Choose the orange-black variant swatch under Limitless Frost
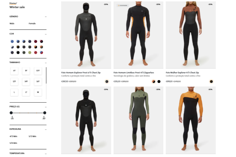The width and height of the screenshot is (236, 157). pyautogui.click(x=153, y=81)
